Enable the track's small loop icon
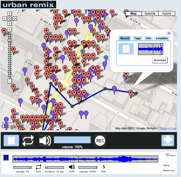Image resolution: width=181 pixels, height=177 pixels. click(x=39, y=167)
